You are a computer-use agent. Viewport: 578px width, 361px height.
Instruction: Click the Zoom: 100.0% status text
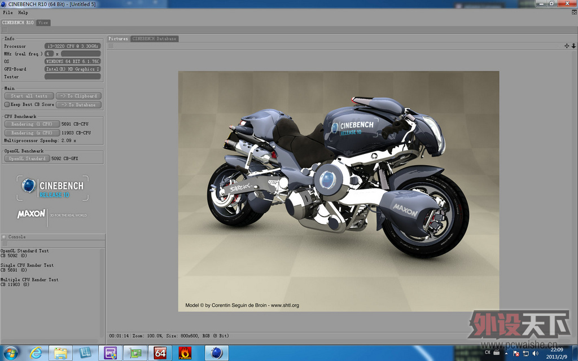click(147, 336)
